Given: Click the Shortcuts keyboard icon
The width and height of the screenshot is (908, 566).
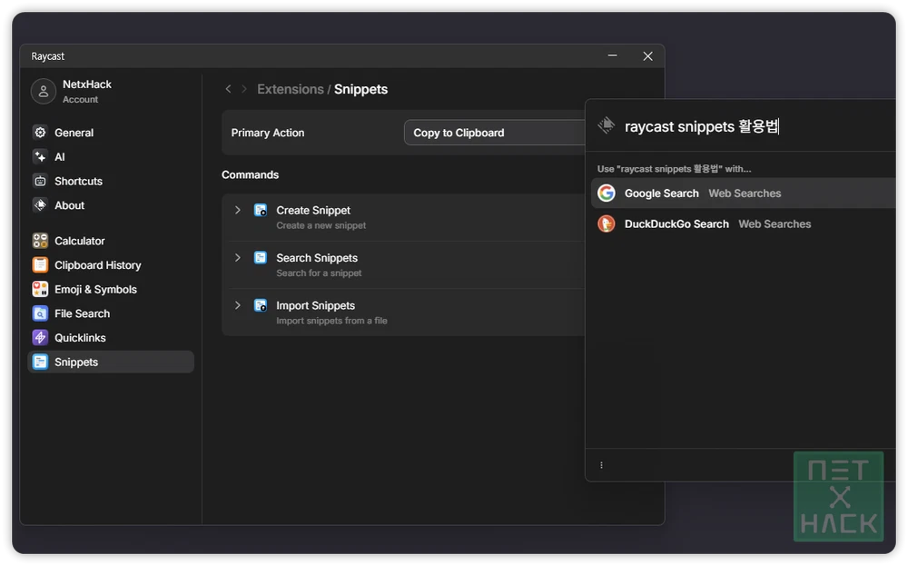Looking at the screenshot, I should tap(40, 182).
